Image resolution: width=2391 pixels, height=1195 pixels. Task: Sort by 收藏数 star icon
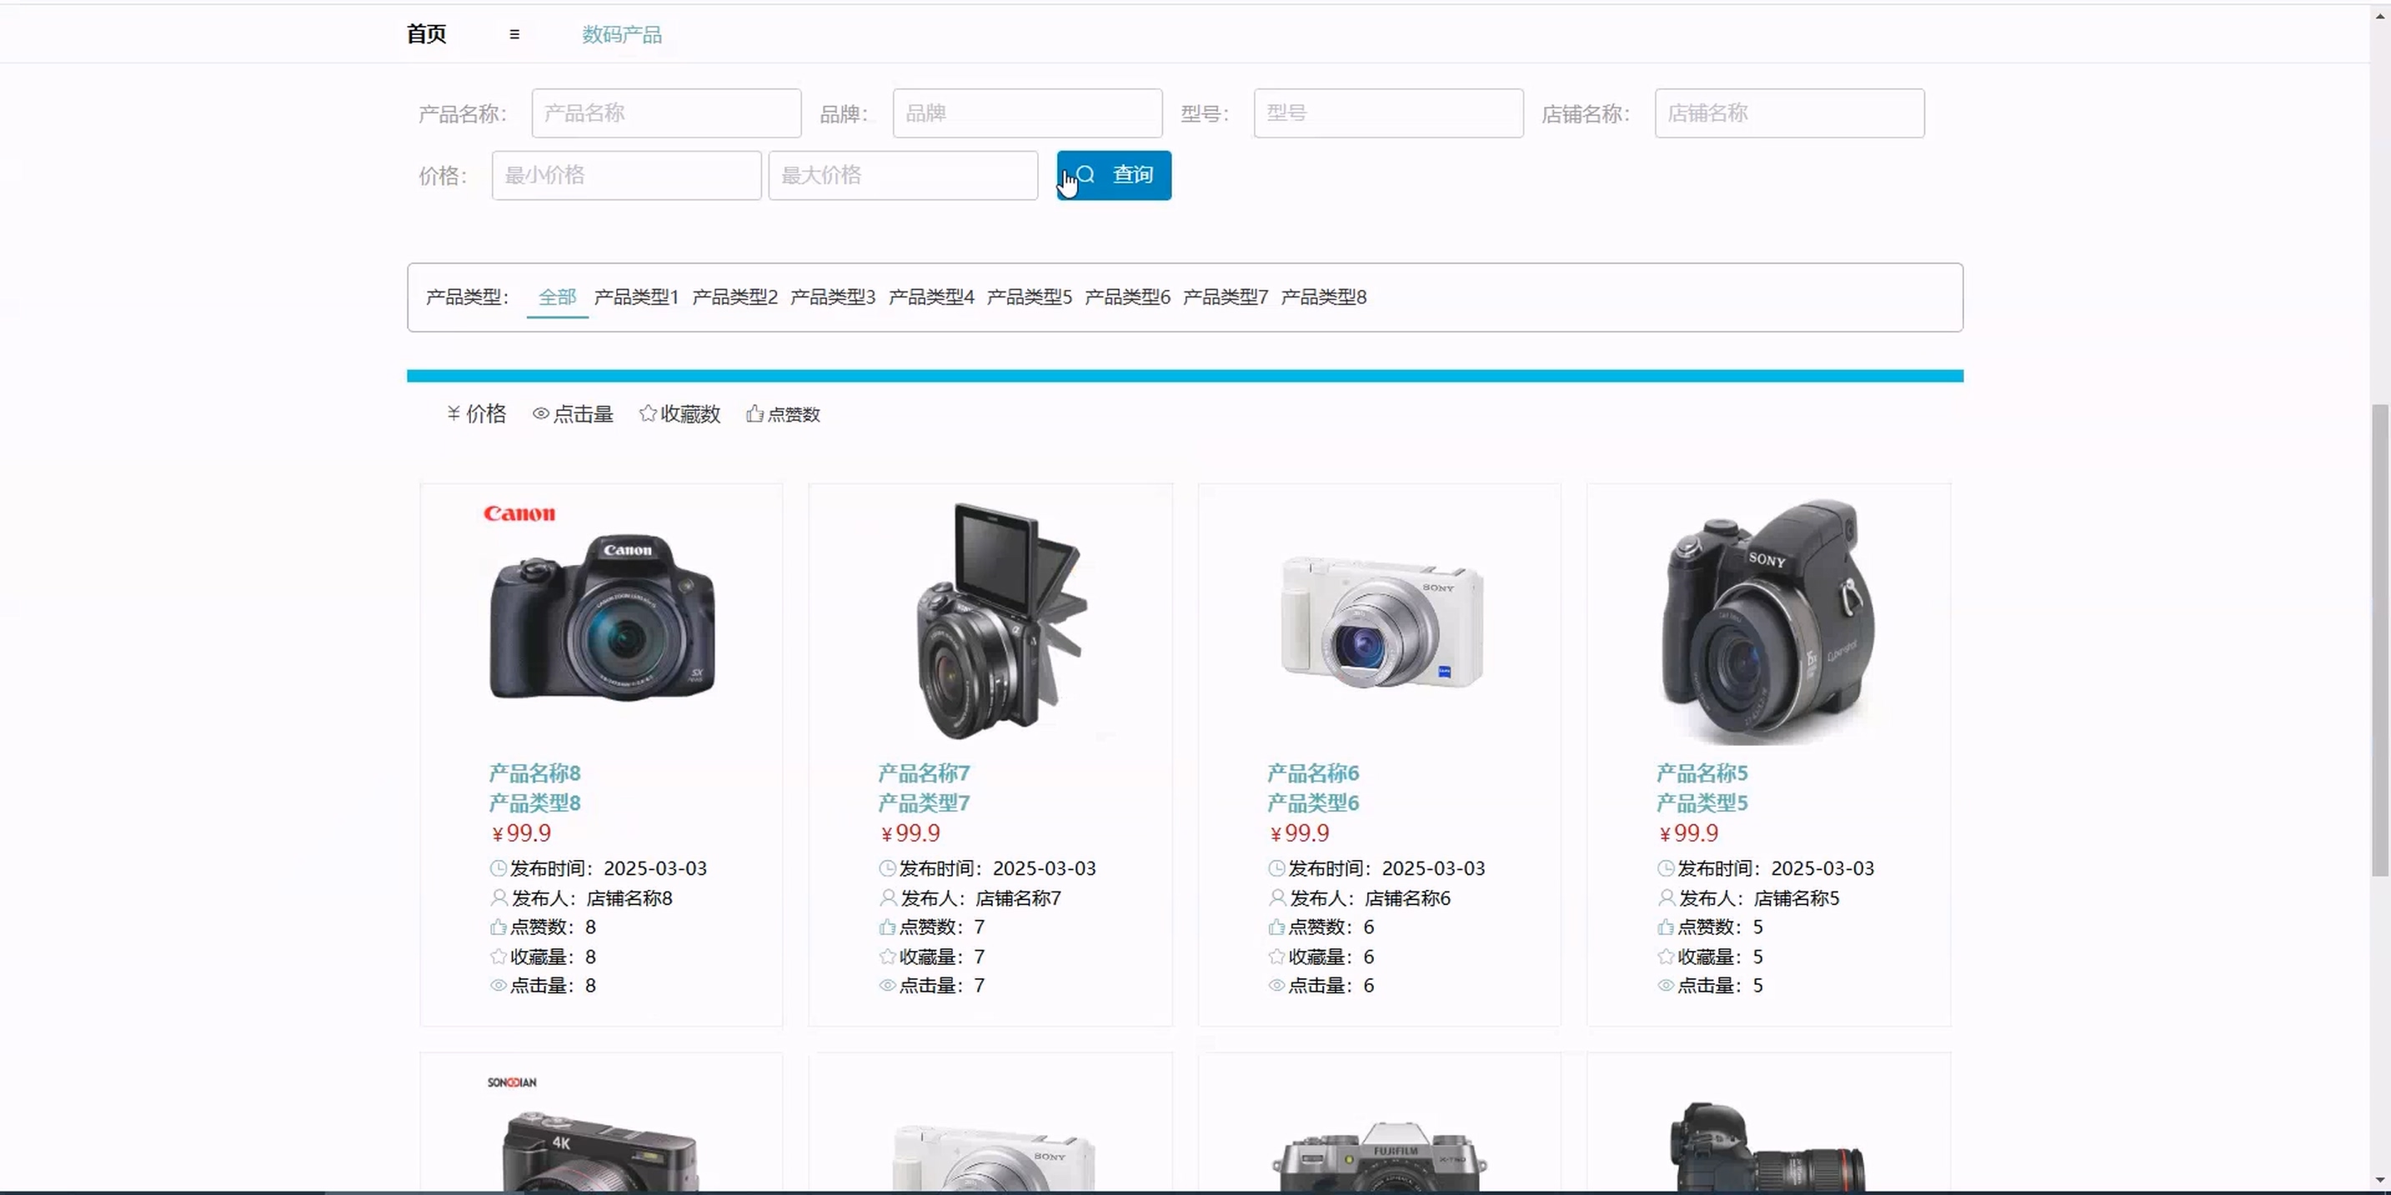tap(648, 414)
